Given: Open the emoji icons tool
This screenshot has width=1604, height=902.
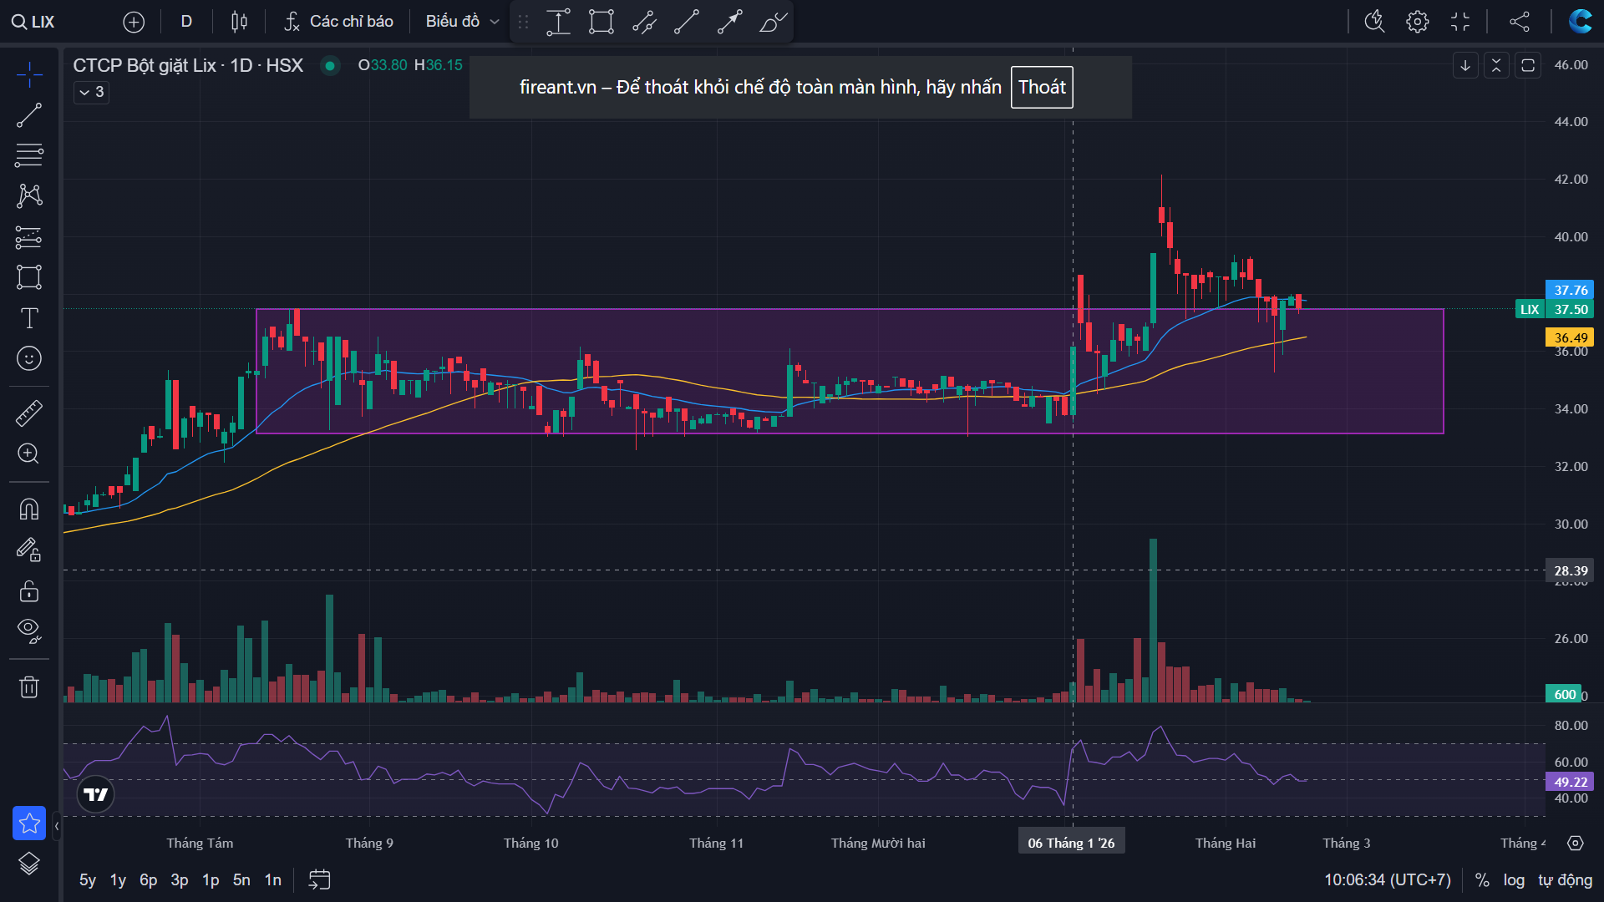Looking at the screenshot, I should (29, 359).
